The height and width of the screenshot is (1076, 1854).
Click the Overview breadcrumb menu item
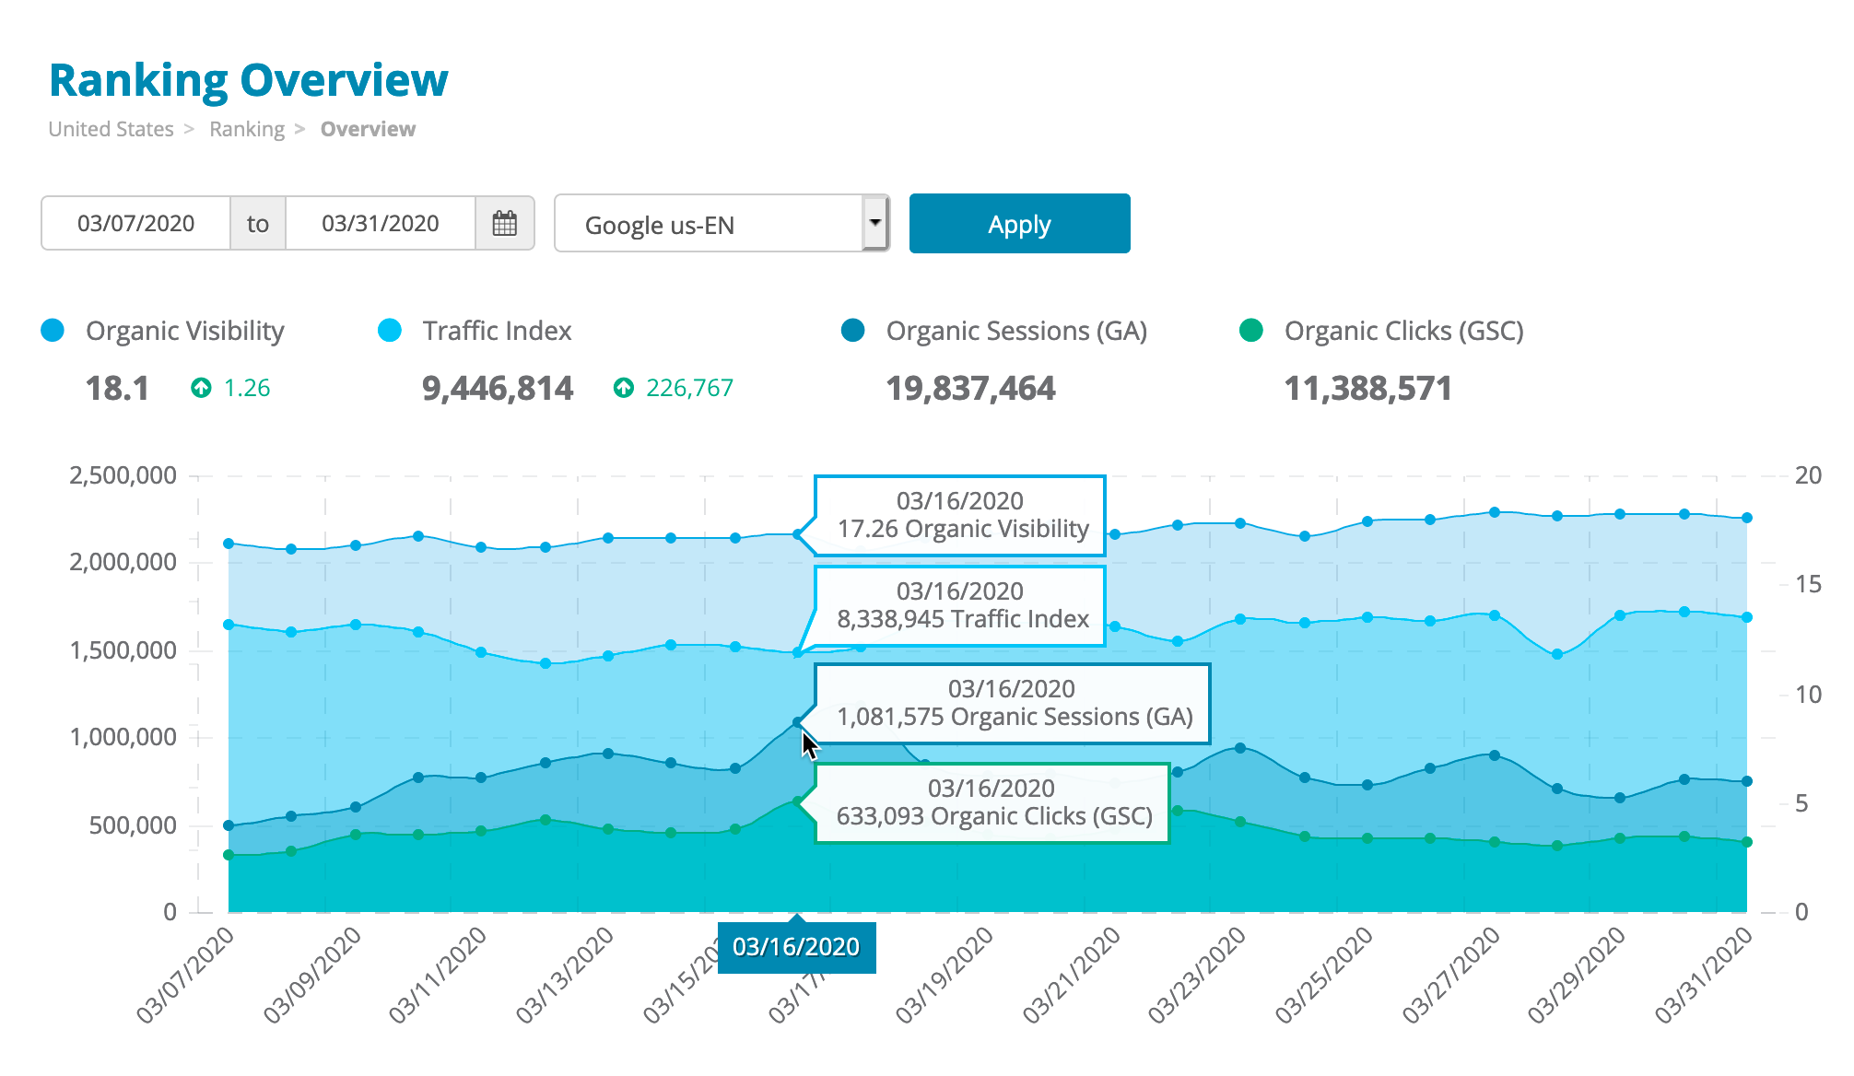pyautogui.click(x=367, y=129)
